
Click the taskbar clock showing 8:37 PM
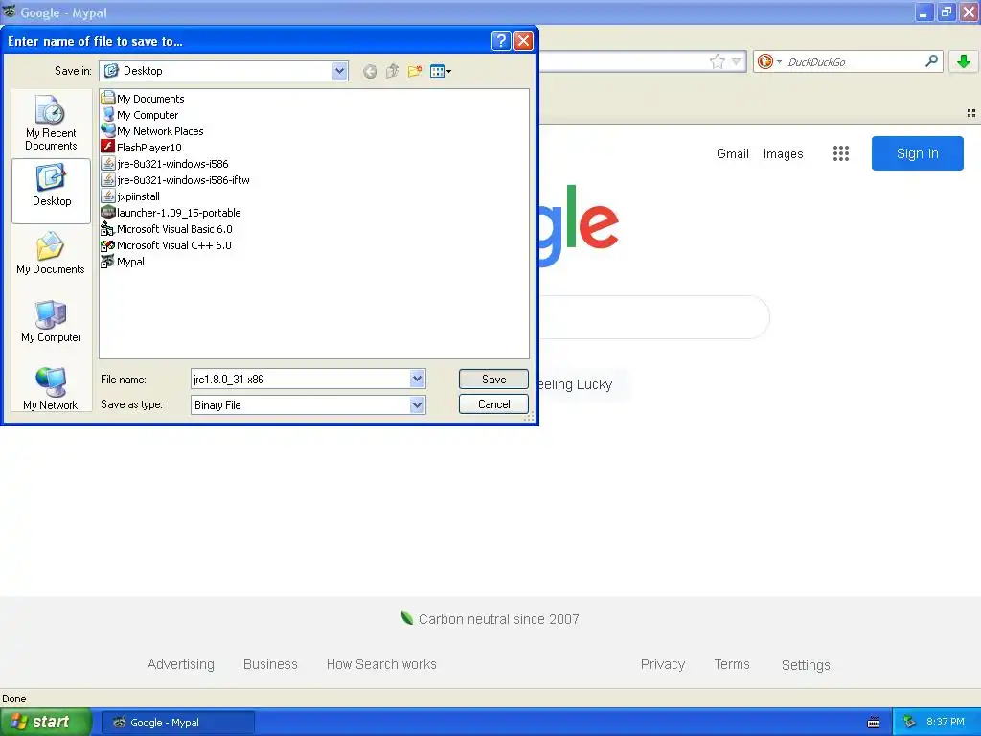pyautogui.click(x=946, y=723)
